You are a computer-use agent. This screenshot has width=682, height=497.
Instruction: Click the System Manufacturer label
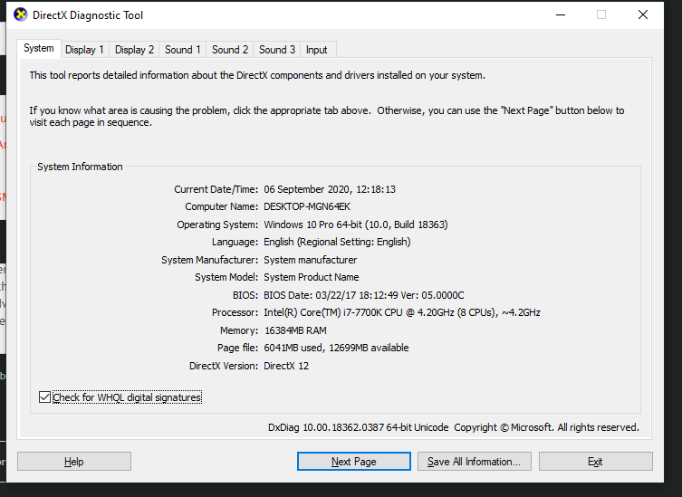click(209, 260)
